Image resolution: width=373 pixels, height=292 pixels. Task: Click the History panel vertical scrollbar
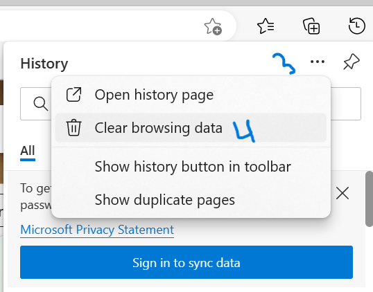[370, 199]
